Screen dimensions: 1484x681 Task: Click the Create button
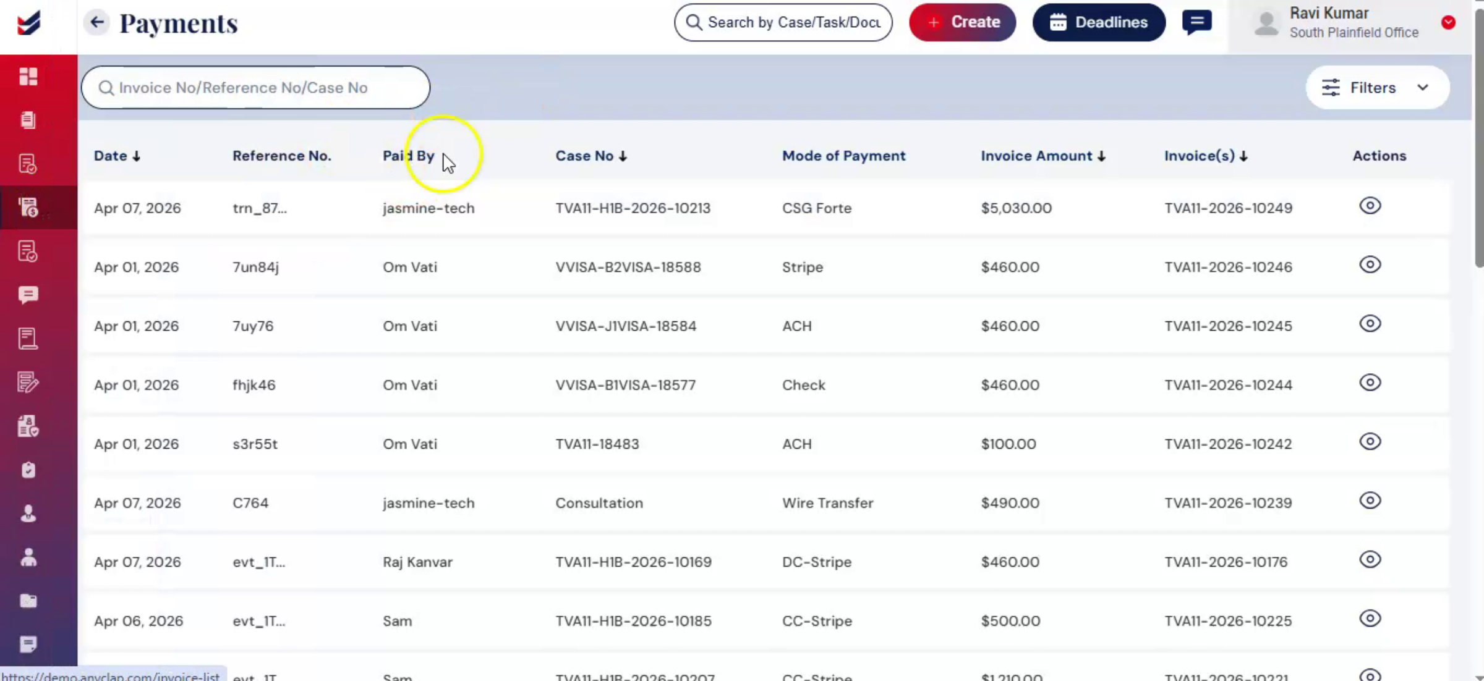(962, 22)
